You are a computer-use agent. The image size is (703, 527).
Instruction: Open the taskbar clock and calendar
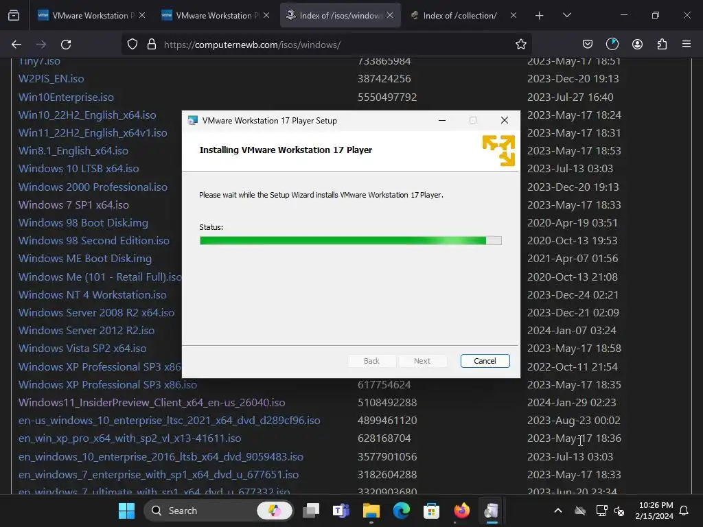coord(654,511)
